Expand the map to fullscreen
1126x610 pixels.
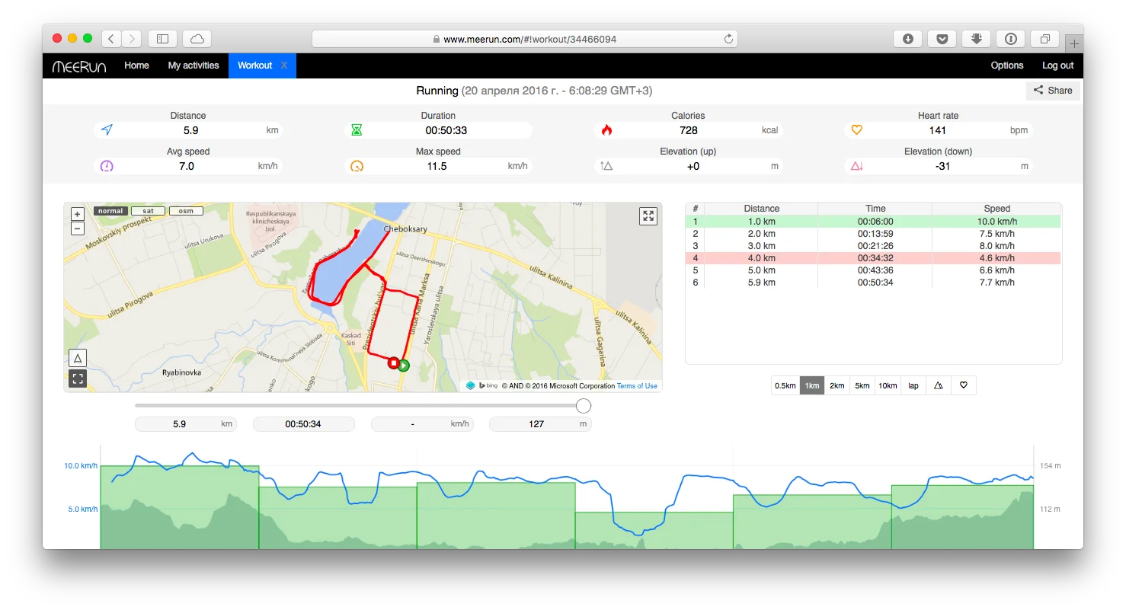648,216
